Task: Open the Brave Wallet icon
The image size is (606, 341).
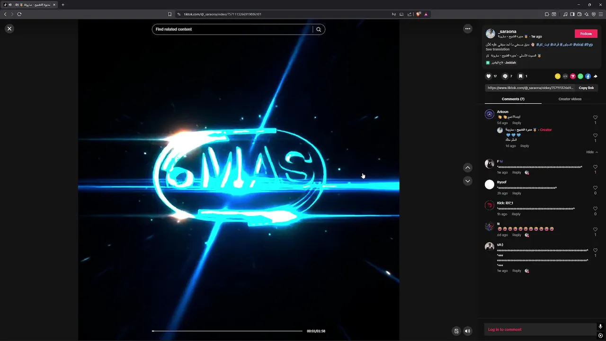Action: click(579, 14)
